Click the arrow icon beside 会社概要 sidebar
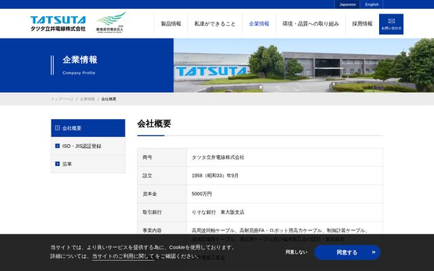The height and width of the screenshot is (271, 434). (57, 128)
